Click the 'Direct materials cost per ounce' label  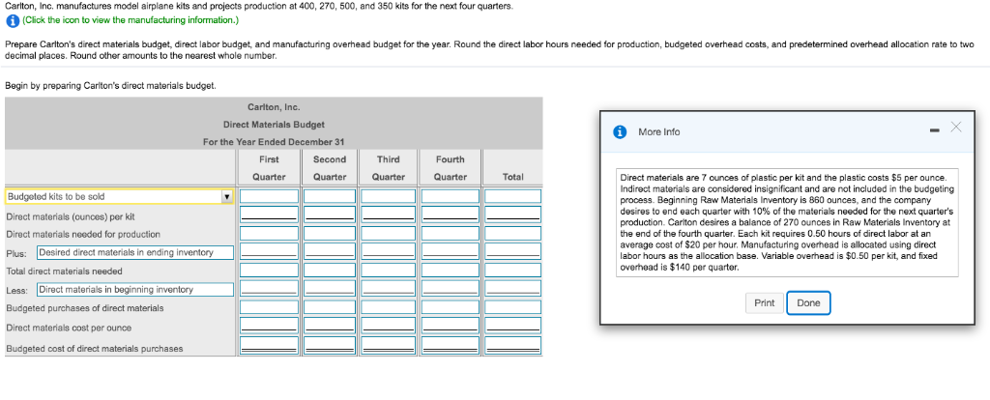[x=69, y=329]
